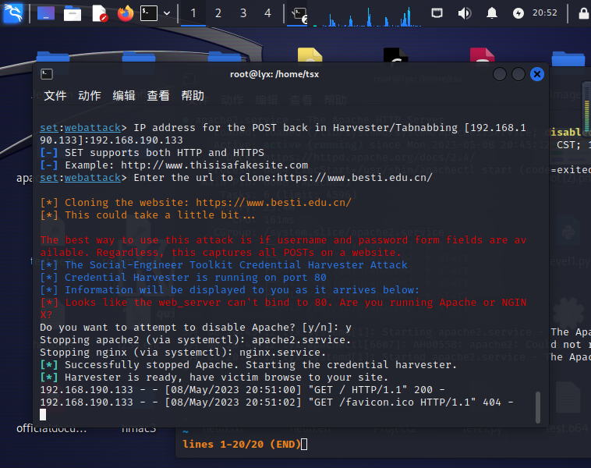Click the "SET supports both HTTP and HTTPS" line
Screen dimensions: 591x468
click(x=152, y=153)
